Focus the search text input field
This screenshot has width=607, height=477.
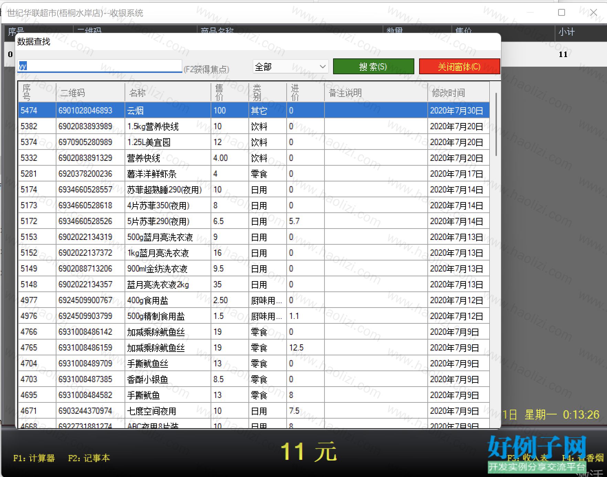tap(99, 66)
